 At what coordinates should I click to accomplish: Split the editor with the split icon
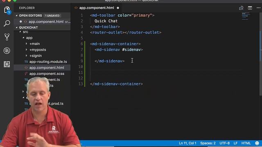(x=250, y=8)
